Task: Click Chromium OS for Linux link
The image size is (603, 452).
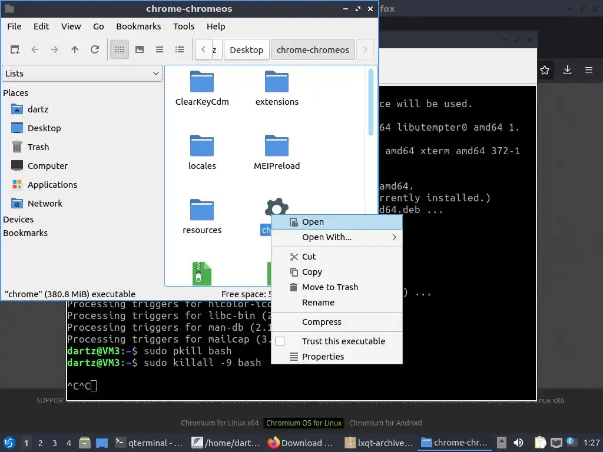Action: [304, 423]
